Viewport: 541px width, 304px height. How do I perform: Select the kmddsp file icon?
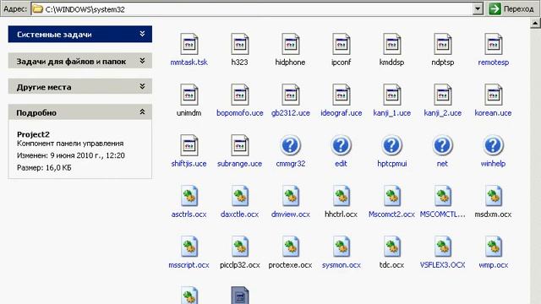click(392, 44)
